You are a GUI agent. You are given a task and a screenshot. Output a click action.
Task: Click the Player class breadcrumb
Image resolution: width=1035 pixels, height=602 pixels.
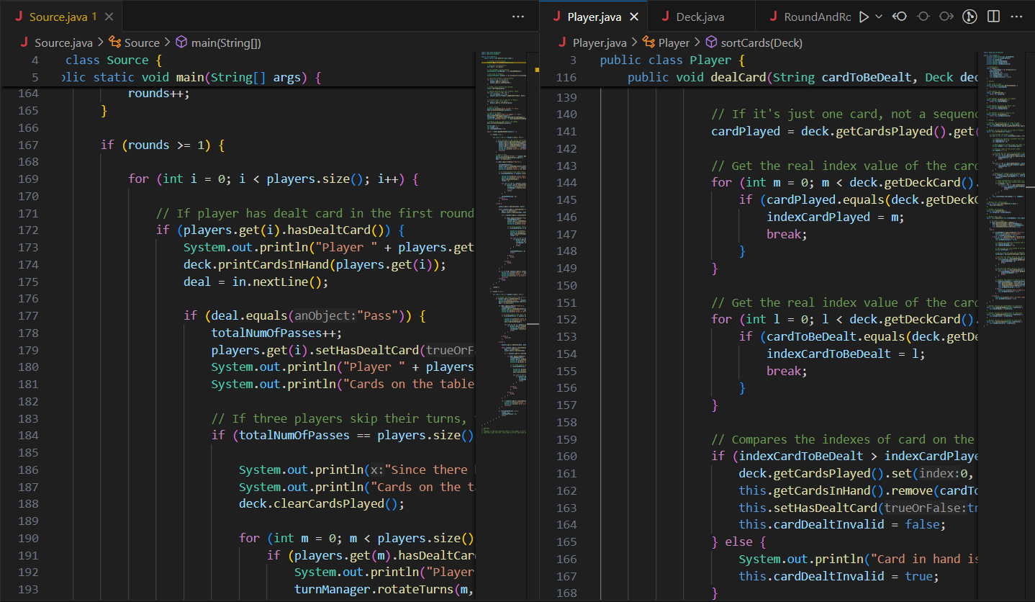click(674, 43)
